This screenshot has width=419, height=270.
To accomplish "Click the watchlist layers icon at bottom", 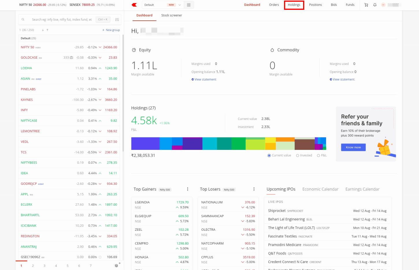I will coord(116,266).
